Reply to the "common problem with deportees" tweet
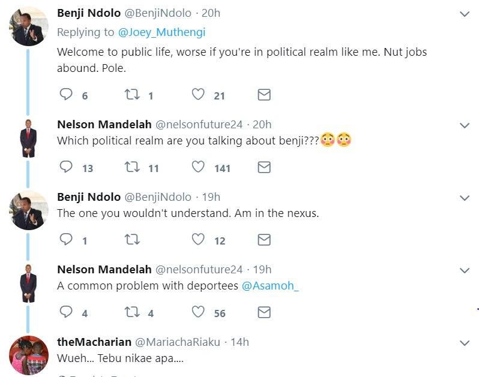 pos(67,312)
